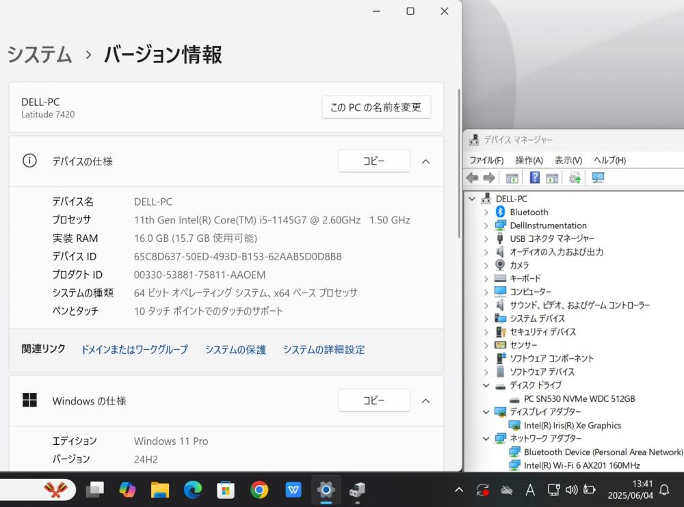Open Microsoft Edge from the taskbar
Viewport: 684px width, 507px height.
point(193,489)
